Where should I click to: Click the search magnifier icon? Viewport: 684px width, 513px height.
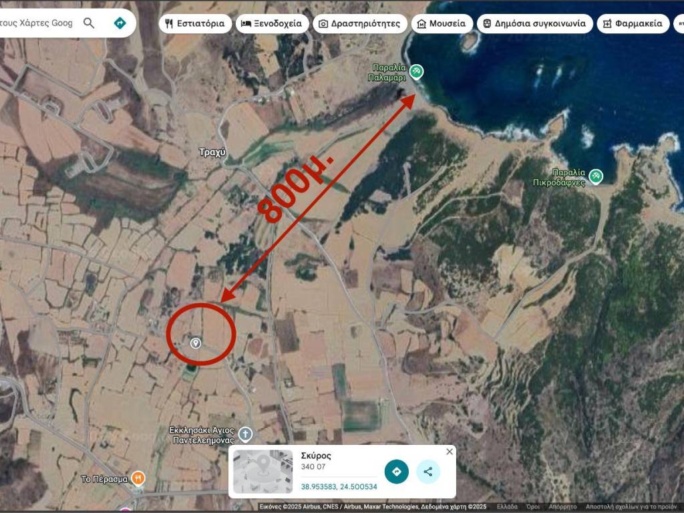coord(89,23)
